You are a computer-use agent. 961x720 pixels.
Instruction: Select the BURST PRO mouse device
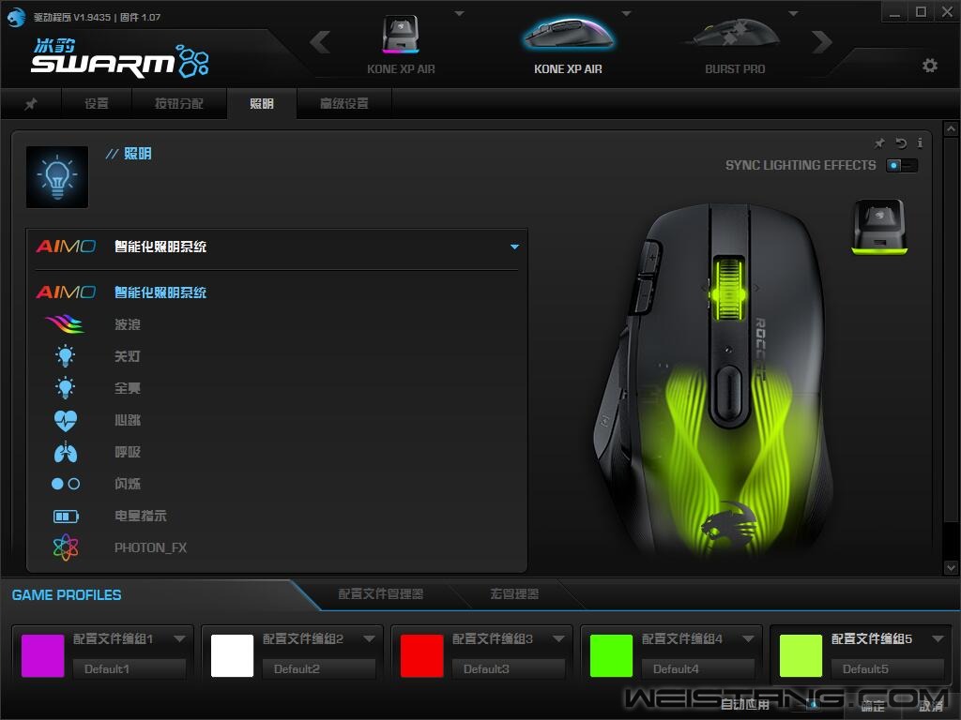tap(735, 45)
